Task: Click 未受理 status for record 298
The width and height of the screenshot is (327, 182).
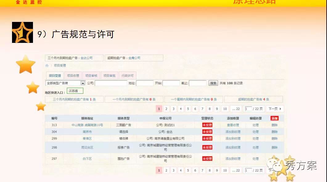Action: point(207,147)
